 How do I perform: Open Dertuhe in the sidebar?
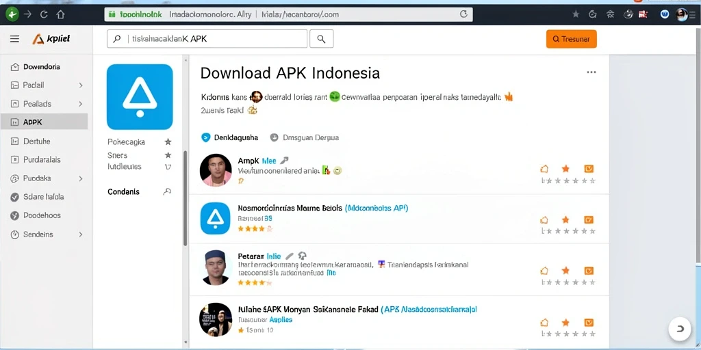[x=37, y=141]
